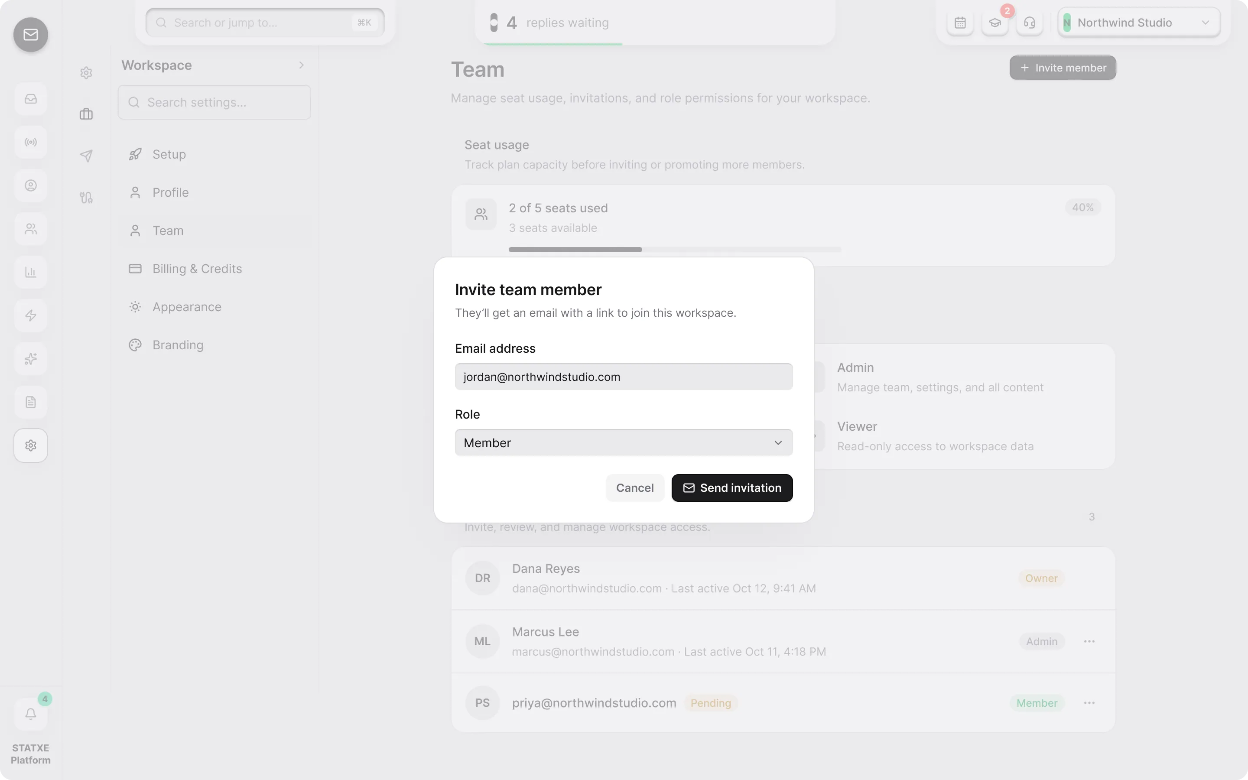Go to Appearance settings
The height and width of the screenshot is (780, 1248).
click(214, 307)
